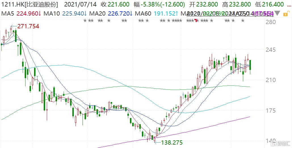Screen dimensions: 292x148
Task: Open the underlined date range ending 2021/07/14
Action: point(230,13)
